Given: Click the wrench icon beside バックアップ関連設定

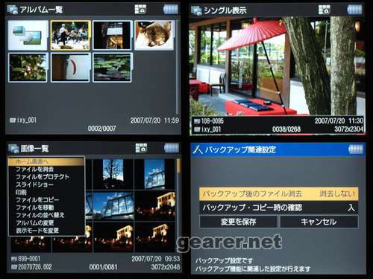Looking at the screenshot, I should coord(198,150).
